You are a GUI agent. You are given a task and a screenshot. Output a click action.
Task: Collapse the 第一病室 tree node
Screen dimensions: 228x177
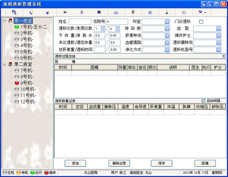[5, 21]
